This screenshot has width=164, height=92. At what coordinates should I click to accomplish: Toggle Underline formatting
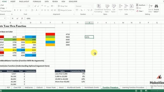click(20, 10)
